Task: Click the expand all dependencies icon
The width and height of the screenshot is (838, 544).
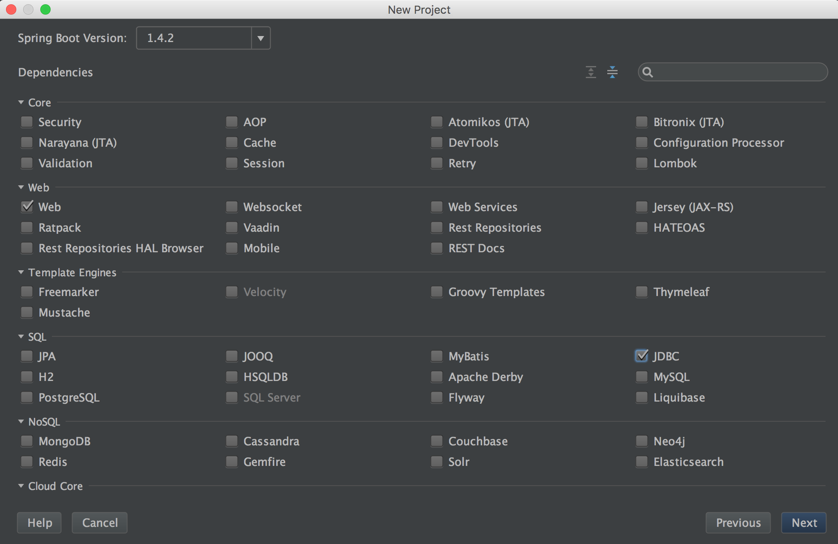Action: click(591, 72)
